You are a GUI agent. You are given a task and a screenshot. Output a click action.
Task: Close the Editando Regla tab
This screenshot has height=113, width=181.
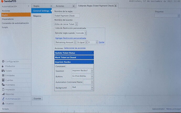[x=115, y=6]
